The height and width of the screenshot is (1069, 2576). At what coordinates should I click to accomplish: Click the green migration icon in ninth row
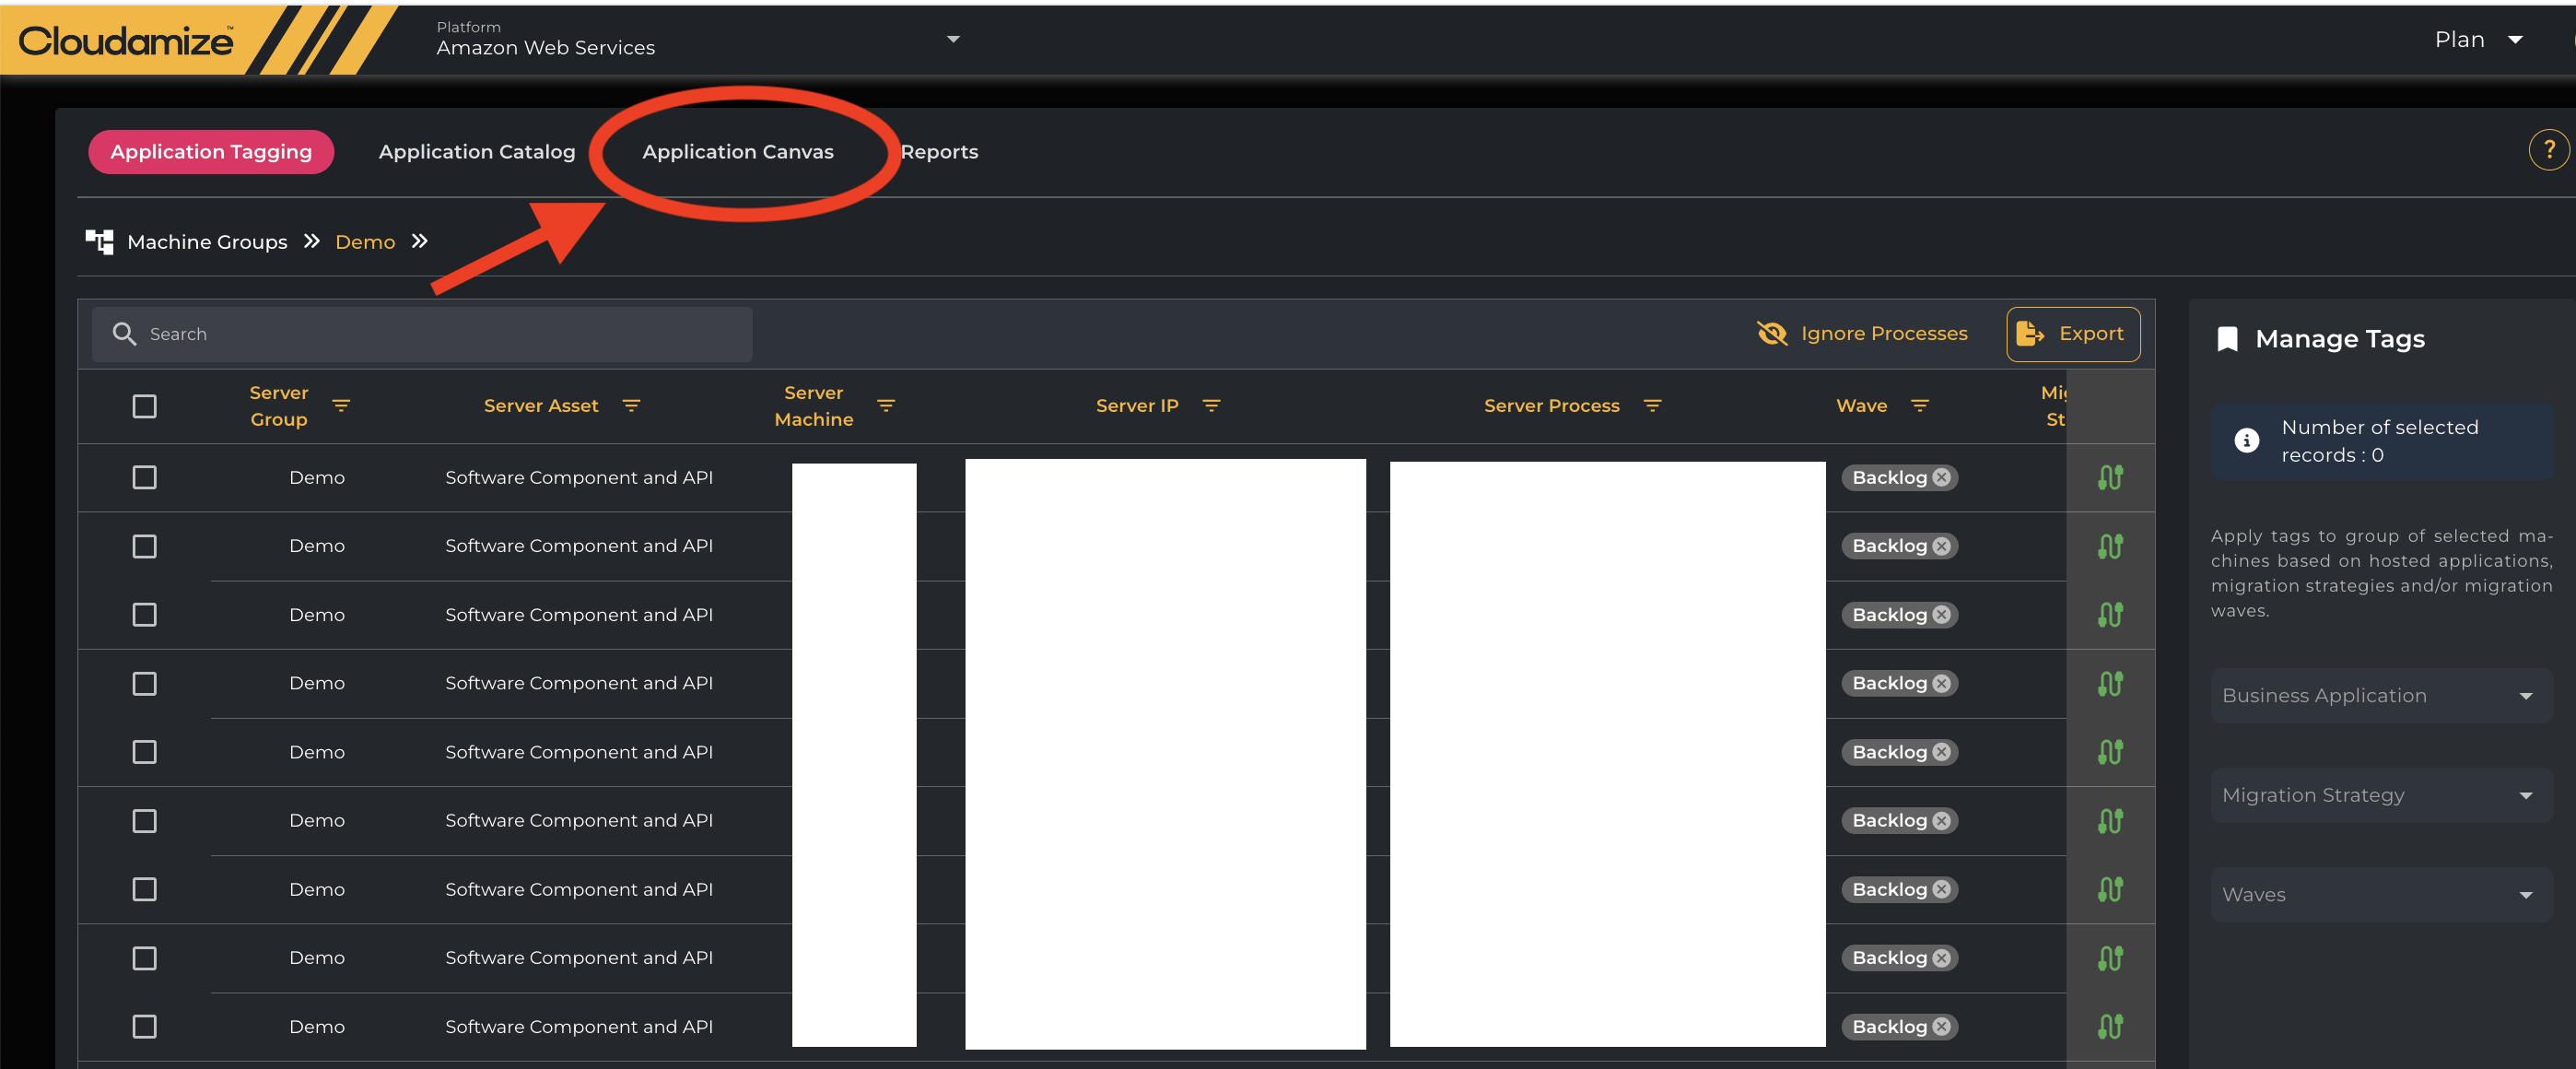click(x=2110, y=1027)
